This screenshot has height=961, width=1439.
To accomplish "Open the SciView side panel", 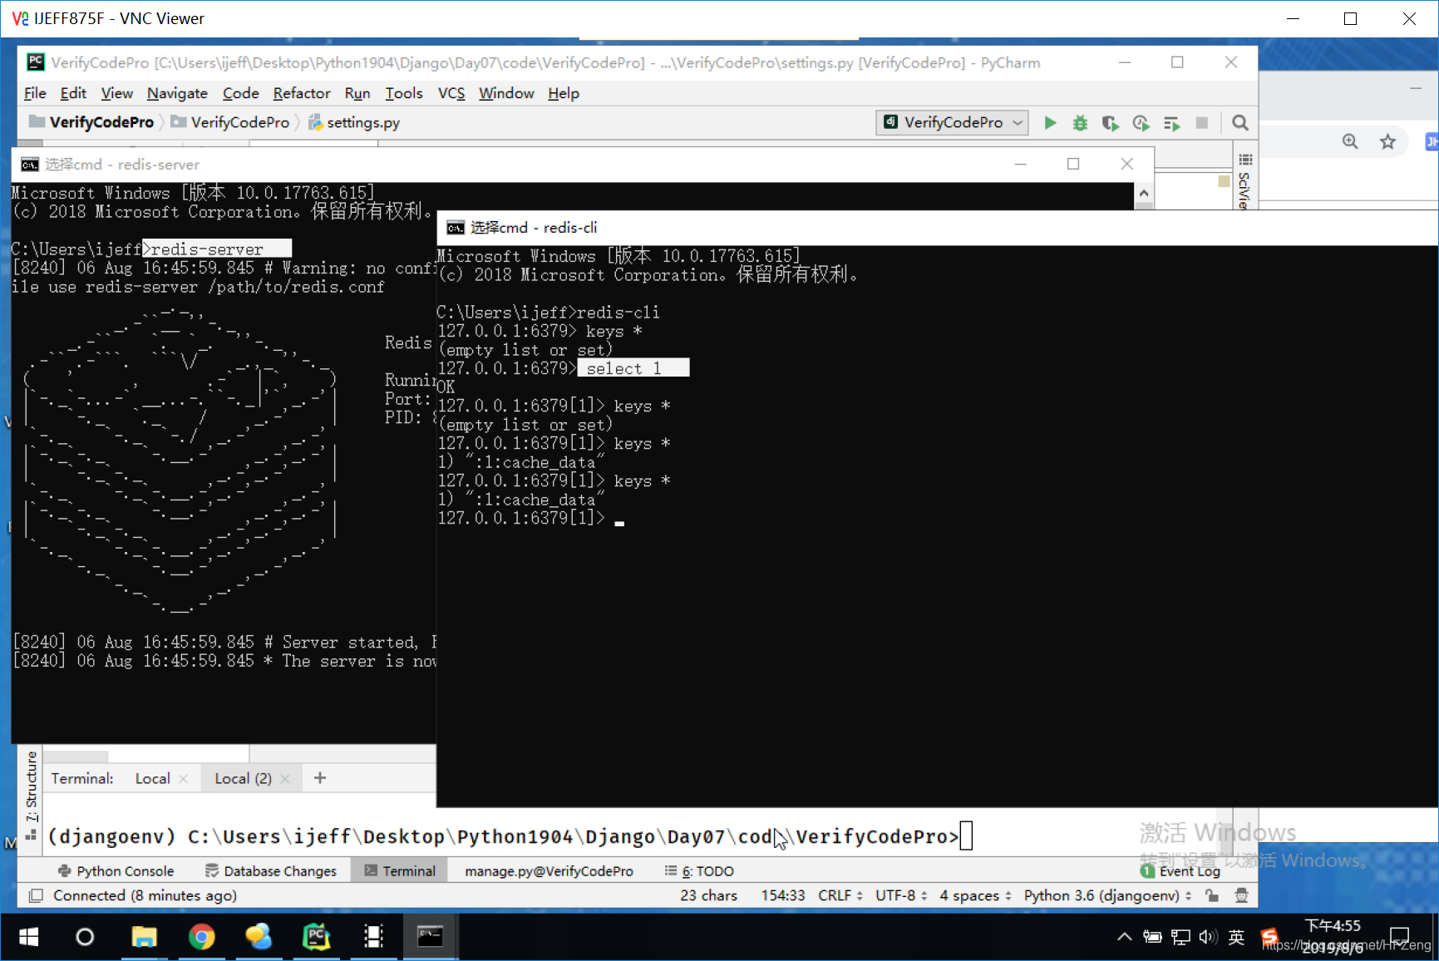I will 1244,183.
